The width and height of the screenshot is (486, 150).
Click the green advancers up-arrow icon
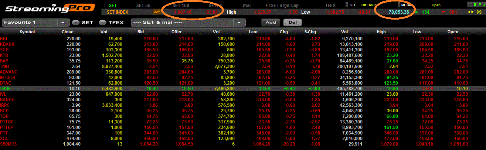coord(417,12)
